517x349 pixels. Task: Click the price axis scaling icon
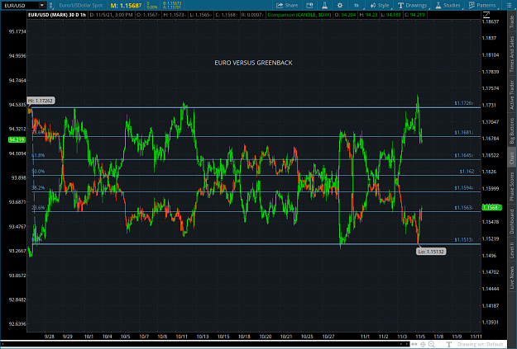pos(486,15)
